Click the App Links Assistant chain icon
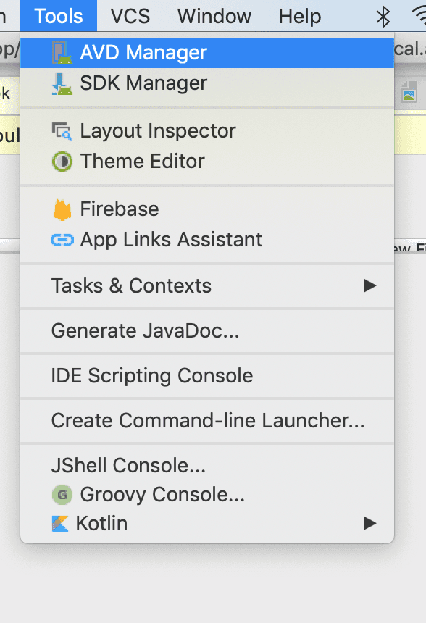This screenshot has height=623, width=426. tap(62, 240)
